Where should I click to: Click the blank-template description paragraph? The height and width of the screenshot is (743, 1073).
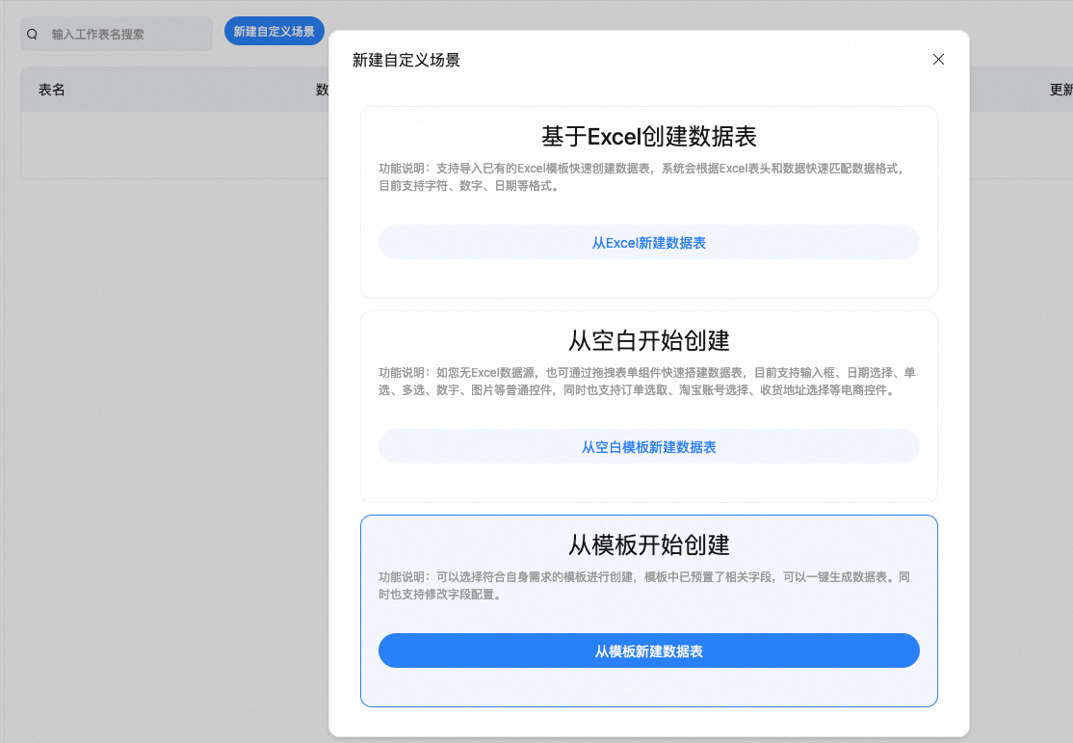[641, 381]
